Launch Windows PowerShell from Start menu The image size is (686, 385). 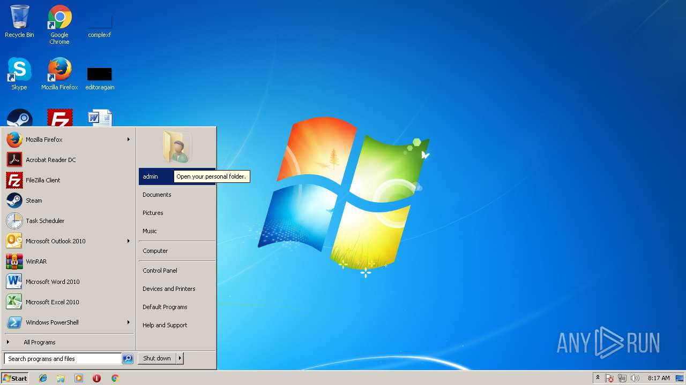click(x=68, y=322)
